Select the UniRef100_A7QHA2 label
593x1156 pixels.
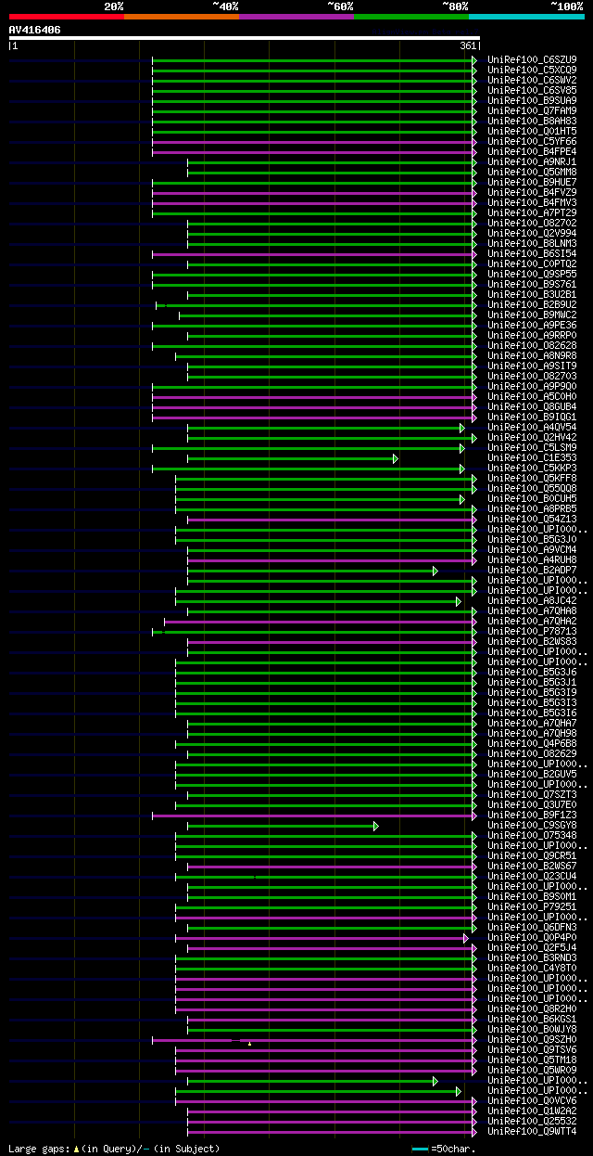point(532,622)
